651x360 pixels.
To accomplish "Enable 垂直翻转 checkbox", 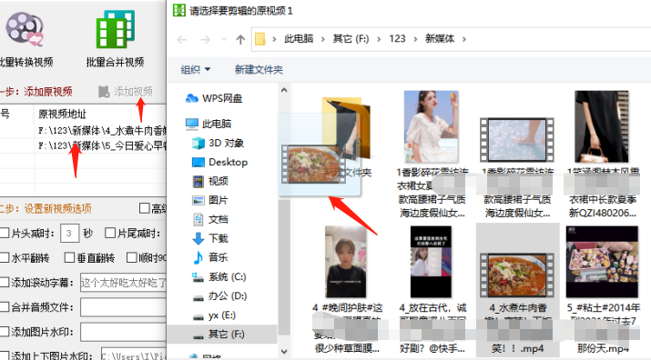I will pos(69,257).
